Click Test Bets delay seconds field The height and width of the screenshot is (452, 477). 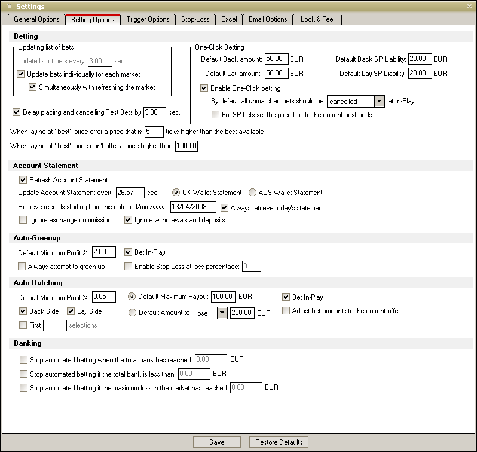click(x=155, y=112)
